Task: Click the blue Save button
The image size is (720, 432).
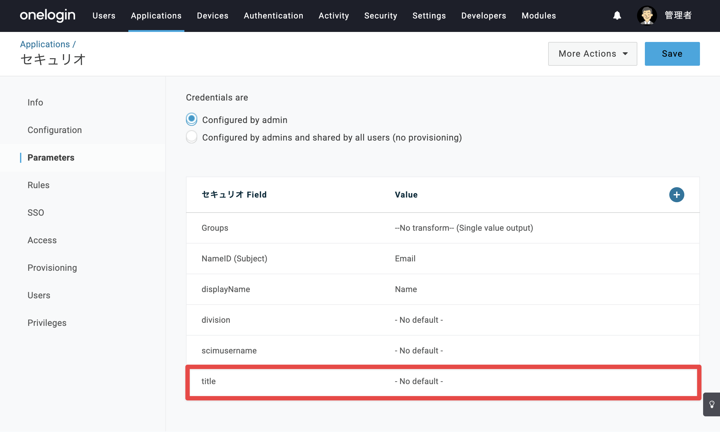Action: [672, 54]
